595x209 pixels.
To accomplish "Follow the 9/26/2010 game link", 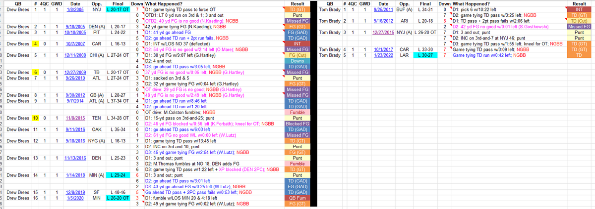I will coord(74,78).
